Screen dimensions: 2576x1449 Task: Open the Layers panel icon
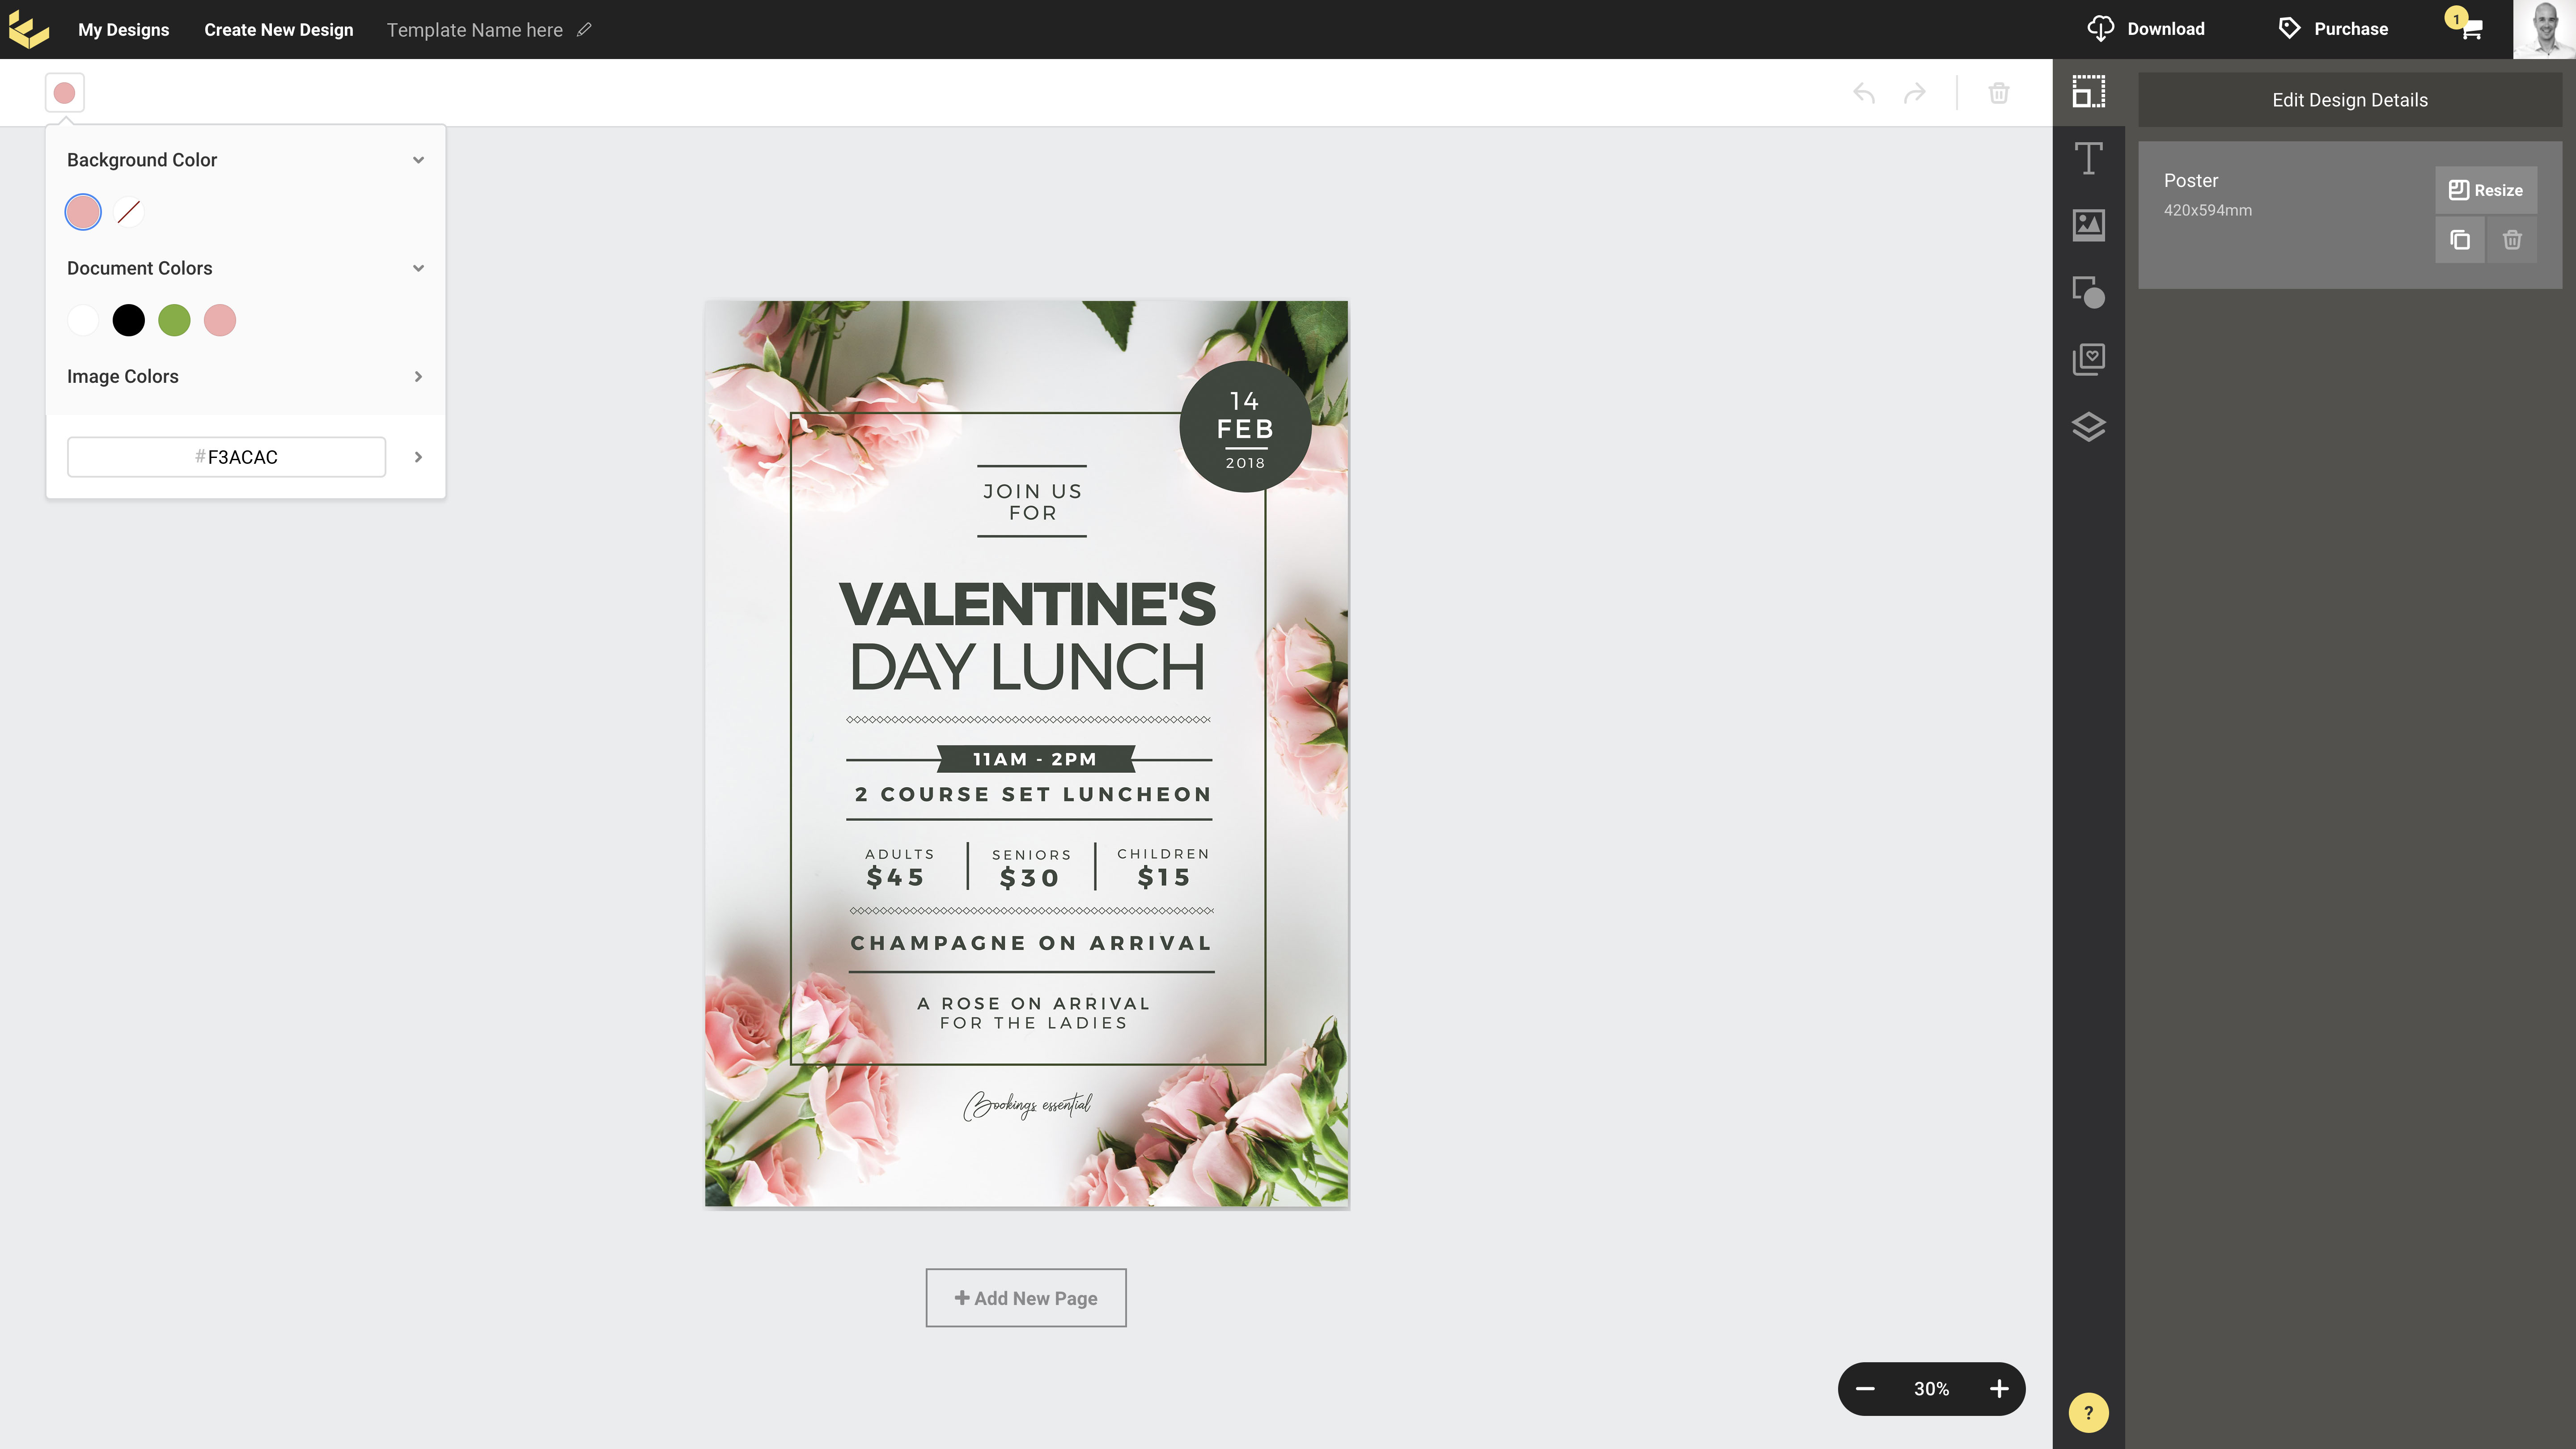coord(2088,427)
